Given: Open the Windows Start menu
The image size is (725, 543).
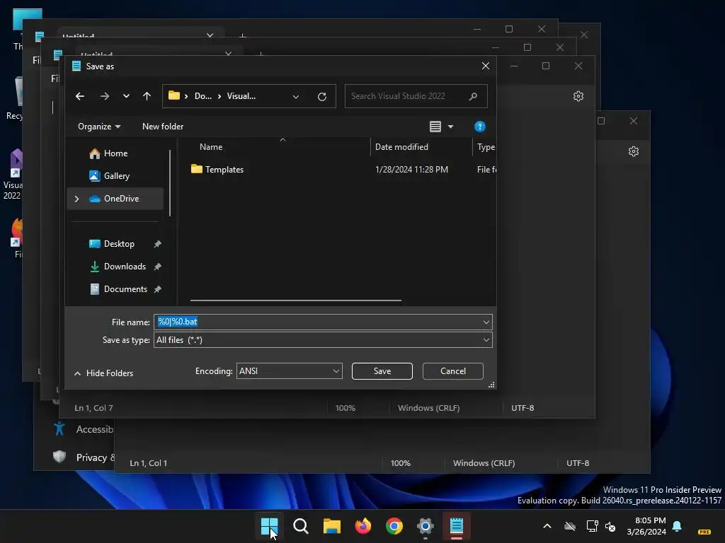Looking at the screenshot, I should click(x=269, y=526).
